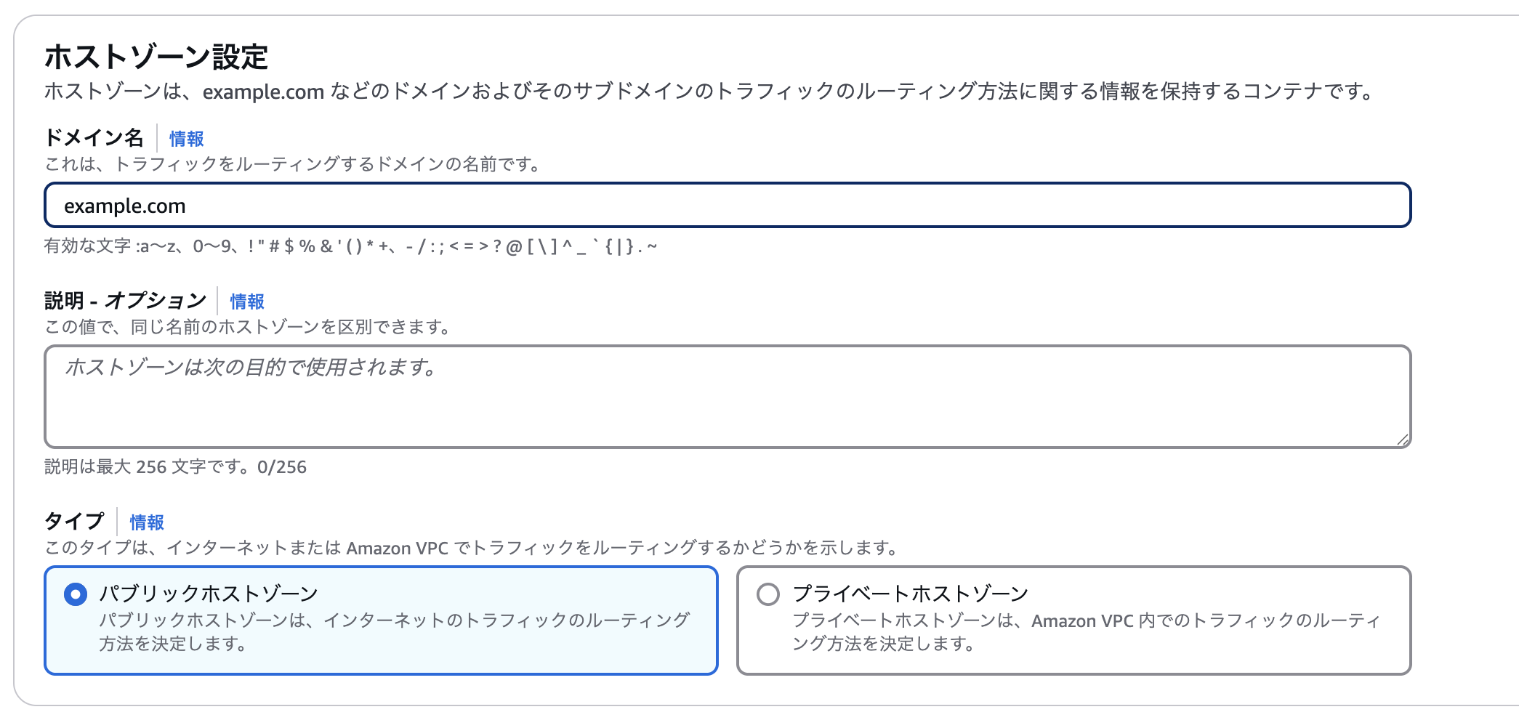Select the プライベートホストゾーン radio button
The height and width of the screenshot is (728, 1519).
click(768, 594)
